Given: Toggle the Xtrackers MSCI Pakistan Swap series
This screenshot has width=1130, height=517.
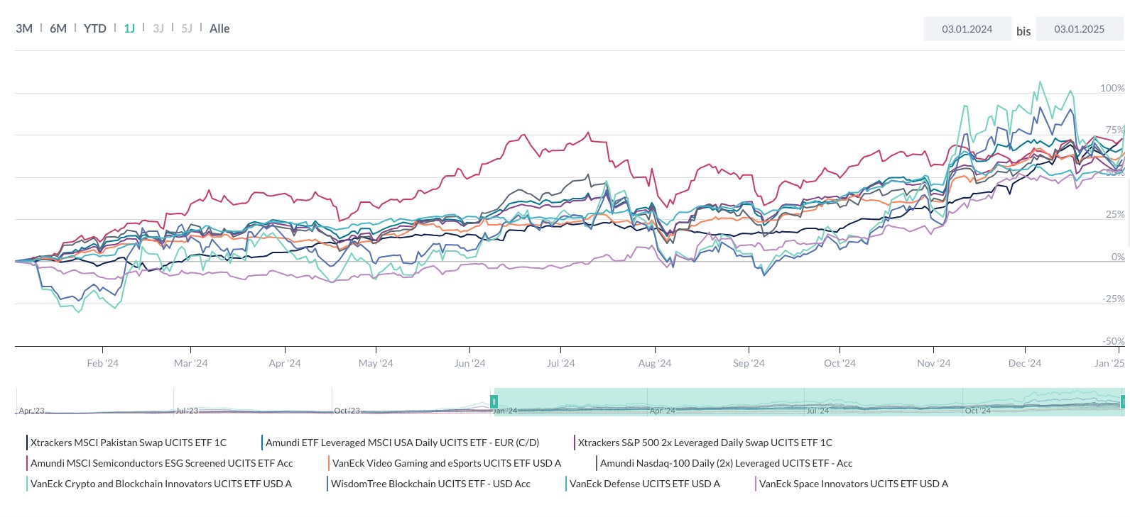Looking at the screenshot, I should pyautogui.click(x=129, y=442).
